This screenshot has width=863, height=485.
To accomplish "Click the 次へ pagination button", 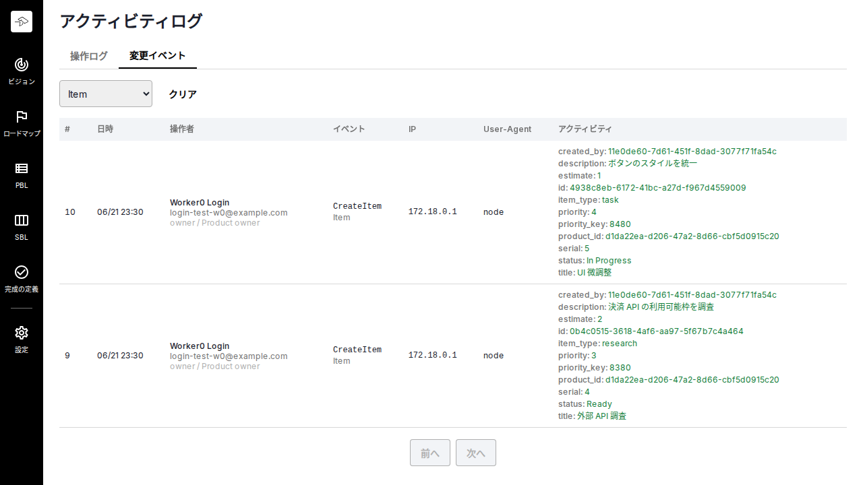I will pyautogui.click(x=476, y=453).
